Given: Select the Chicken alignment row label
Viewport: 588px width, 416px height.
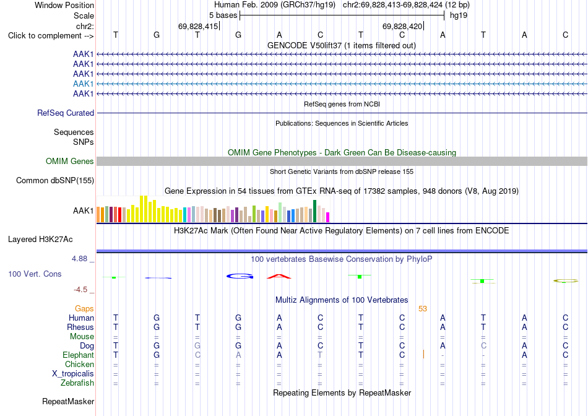Looking at the screenshot, I should [x=79, y=364].
